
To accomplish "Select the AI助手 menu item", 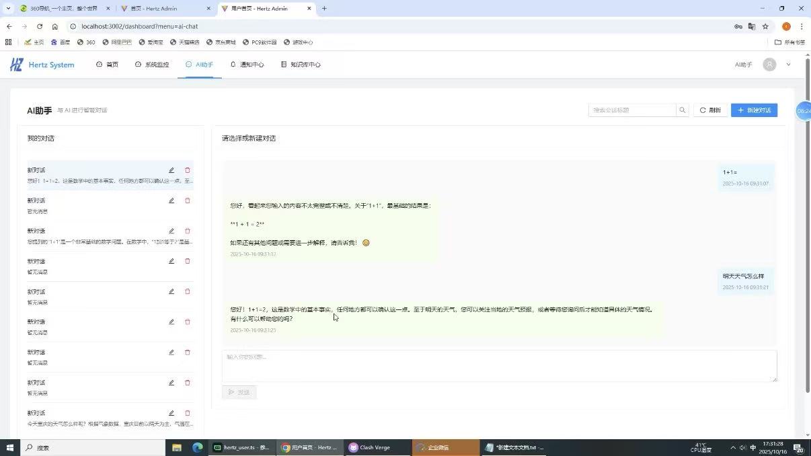I will click(200, 65).
